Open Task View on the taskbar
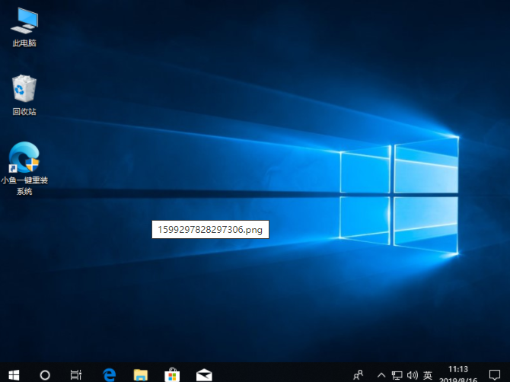 click(x=76, y=374)
